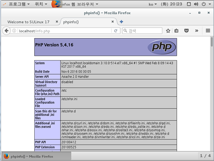214x161 pixels.
Task: Click the /etc/php.d value
Action: pos(69,111)
